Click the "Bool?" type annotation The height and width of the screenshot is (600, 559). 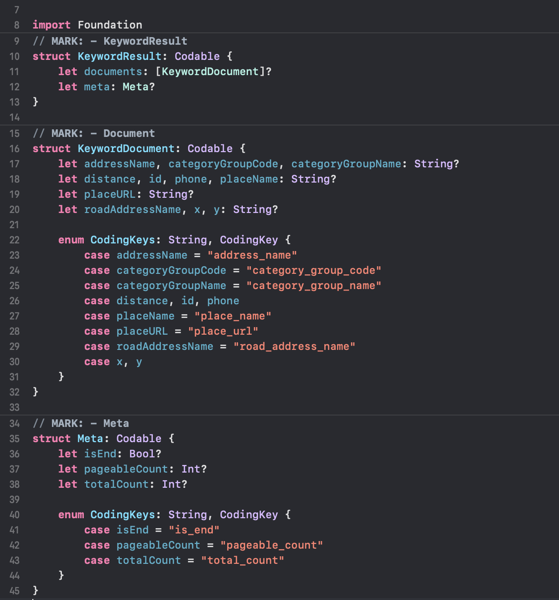point(145,454)
